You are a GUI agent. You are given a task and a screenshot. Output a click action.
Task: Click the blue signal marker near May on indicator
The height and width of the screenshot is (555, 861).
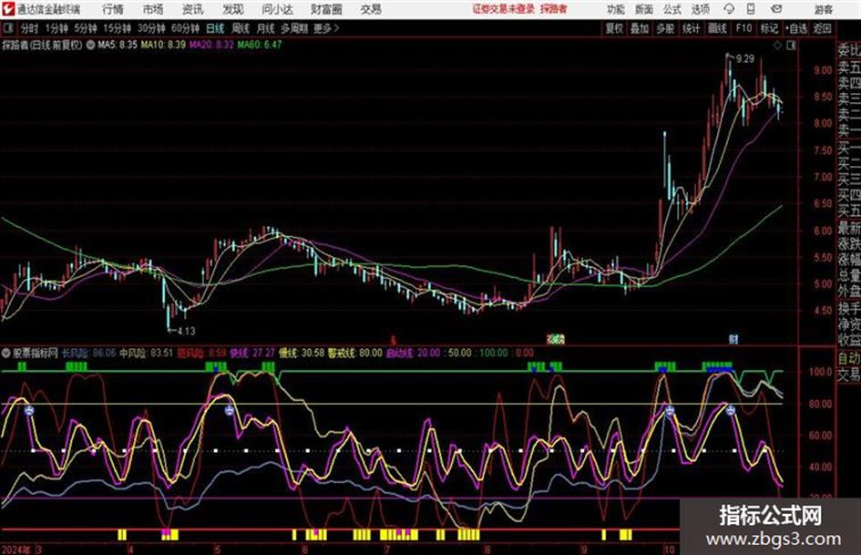coord(230,410)
